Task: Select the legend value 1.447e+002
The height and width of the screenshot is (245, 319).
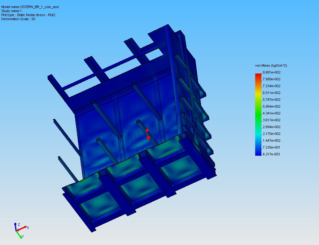Action: (x=272, y=141)
